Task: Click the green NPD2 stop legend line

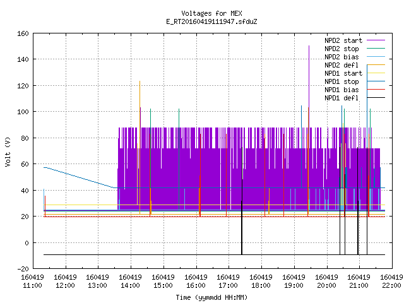Action: pyautogui.click(x=376, y=49)
